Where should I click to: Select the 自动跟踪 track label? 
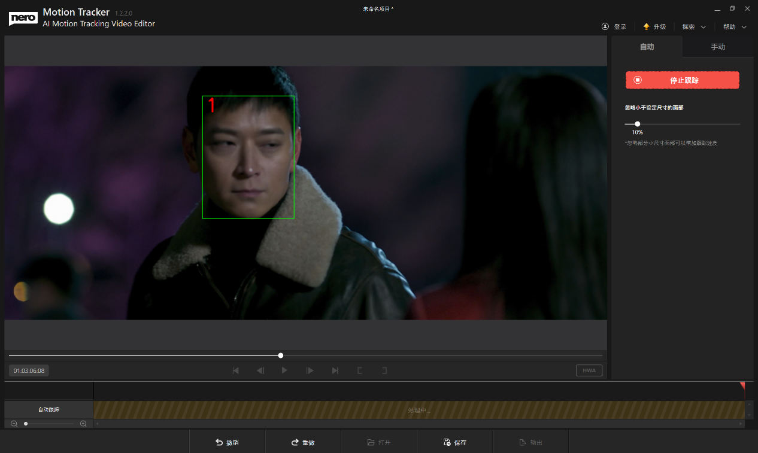point(48,409)
